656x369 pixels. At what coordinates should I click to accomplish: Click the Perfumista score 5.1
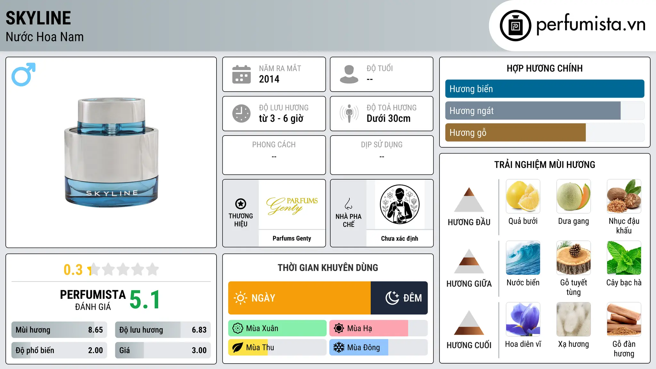pos(145,299)
